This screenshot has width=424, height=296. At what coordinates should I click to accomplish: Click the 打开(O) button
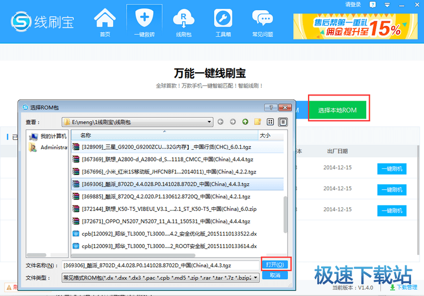[275, 264]
